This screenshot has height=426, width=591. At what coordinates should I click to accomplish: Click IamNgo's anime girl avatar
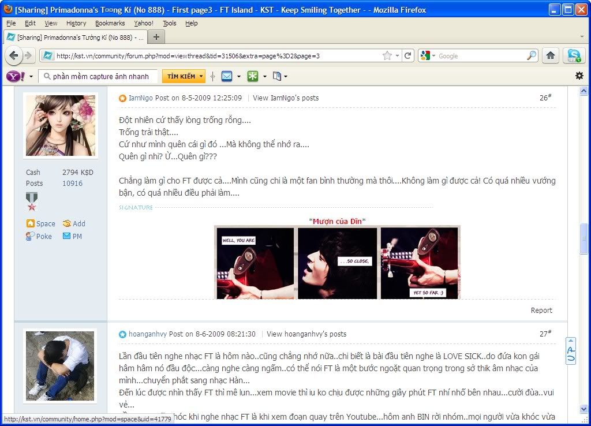click(60, 125)
